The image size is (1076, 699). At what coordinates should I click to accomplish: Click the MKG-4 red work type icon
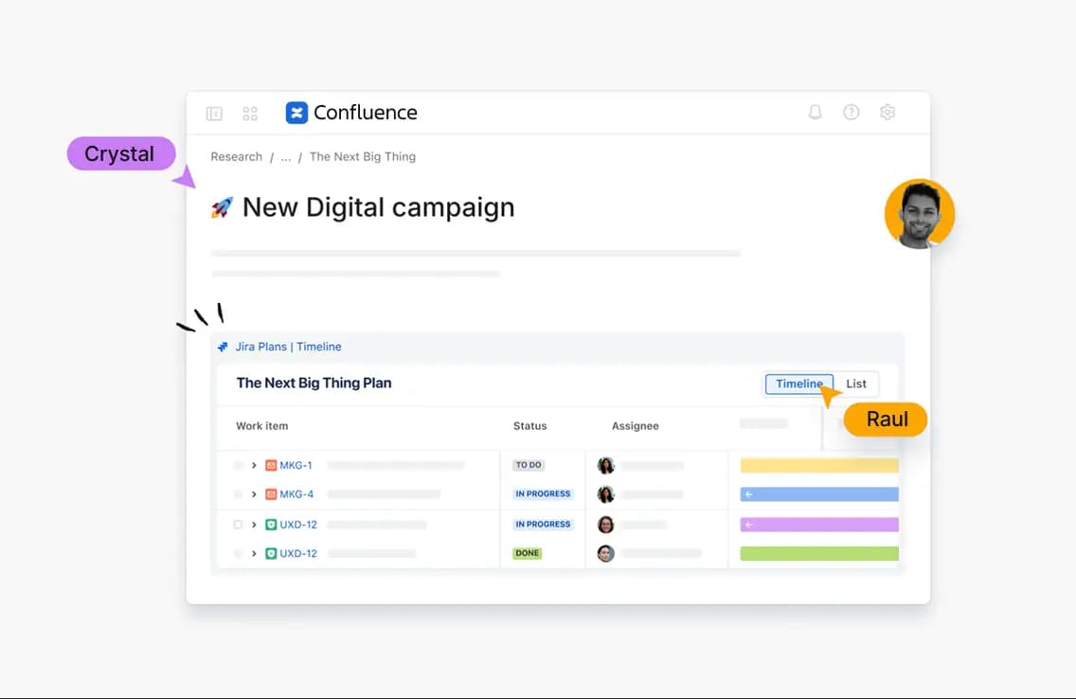pyautogui.click(x=271, y=493)
